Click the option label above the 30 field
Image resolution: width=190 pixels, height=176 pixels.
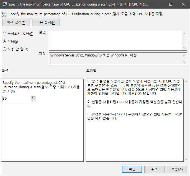click(41, 87)
